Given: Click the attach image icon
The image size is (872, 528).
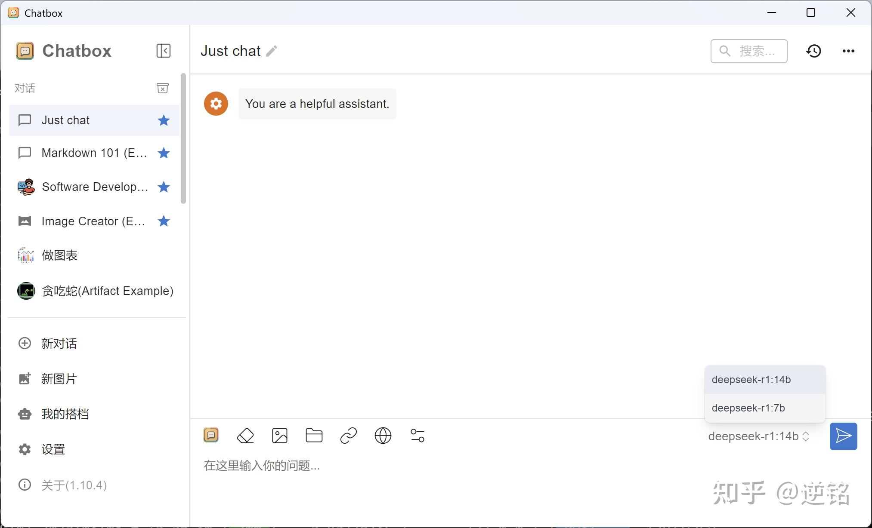Looking at the screenshot, I should pyautogui.click(x=280, y=436).
